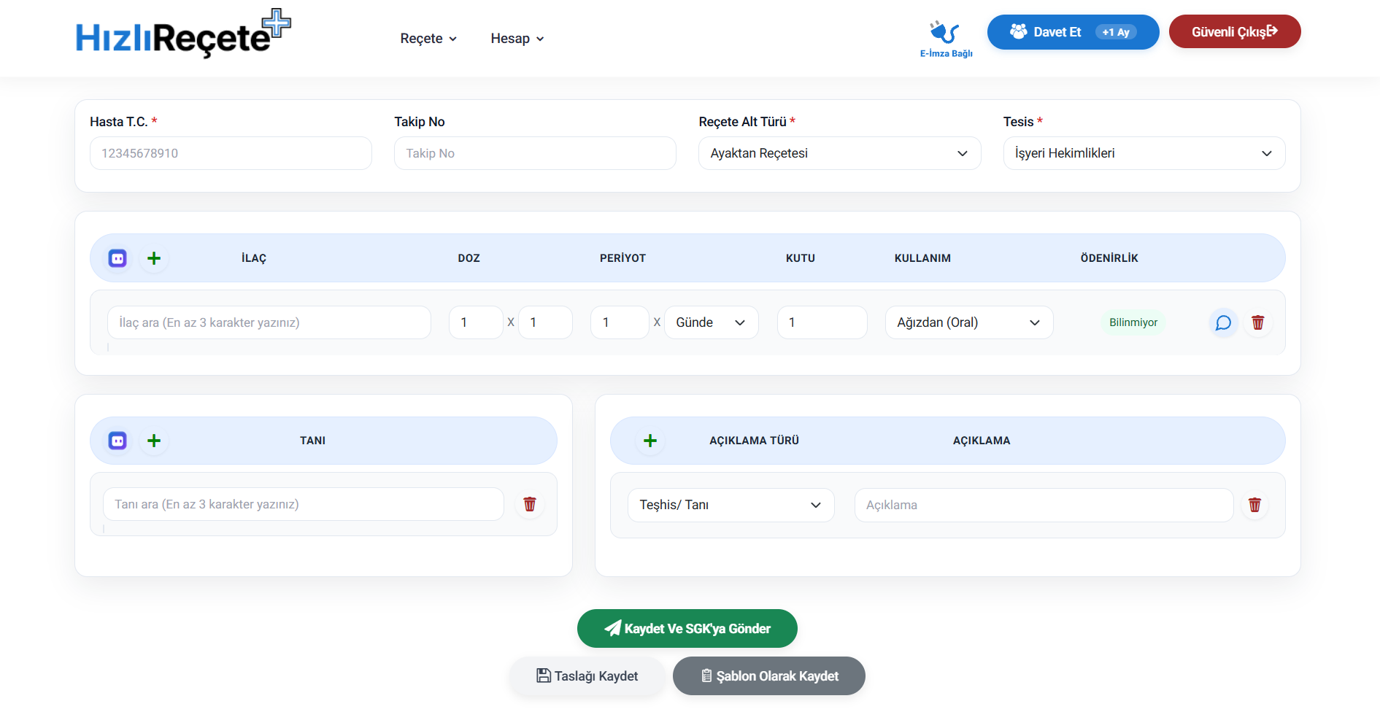Open comment bubble on drug row
The width and height of the screenshot is (1380, 720).
point(1223,322)
